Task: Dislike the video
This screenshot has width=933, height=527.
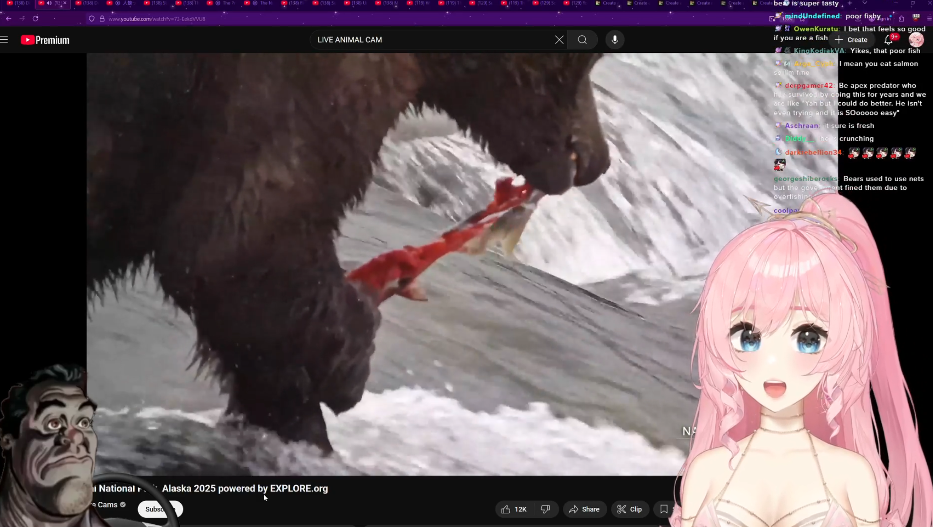Action: point(546,509)
